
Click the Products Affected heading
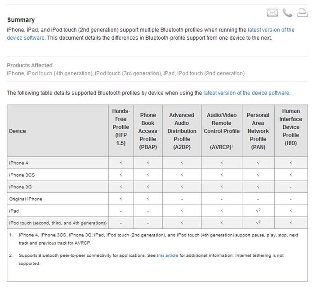click(x=30, y=65)
